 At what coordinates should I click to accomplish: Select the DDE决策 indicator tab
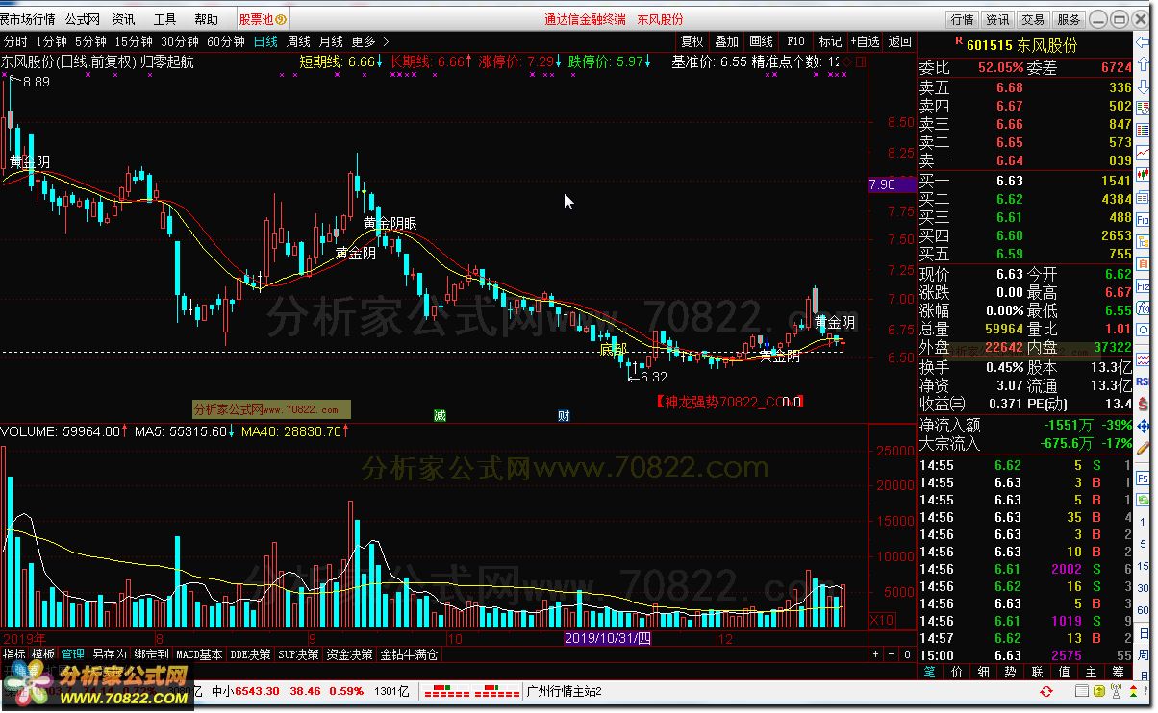(x=251, y=654)
